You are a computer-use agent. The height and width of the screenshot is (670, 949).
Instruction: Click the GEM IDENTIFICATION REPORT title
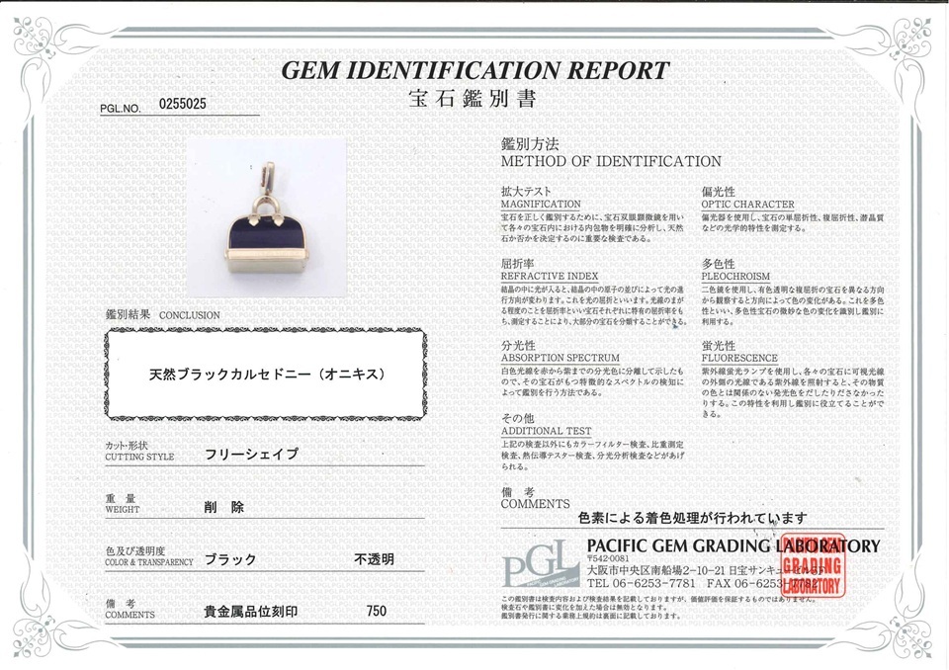click(x=475, y=71)
